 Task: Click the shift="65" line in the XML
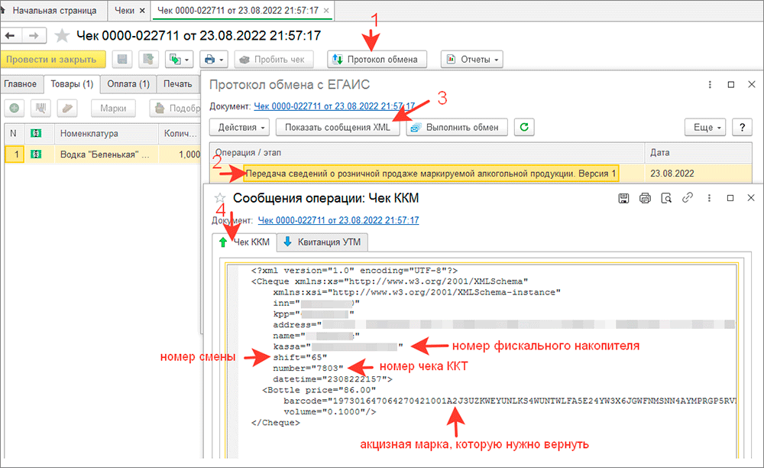[x=299, y=357]
